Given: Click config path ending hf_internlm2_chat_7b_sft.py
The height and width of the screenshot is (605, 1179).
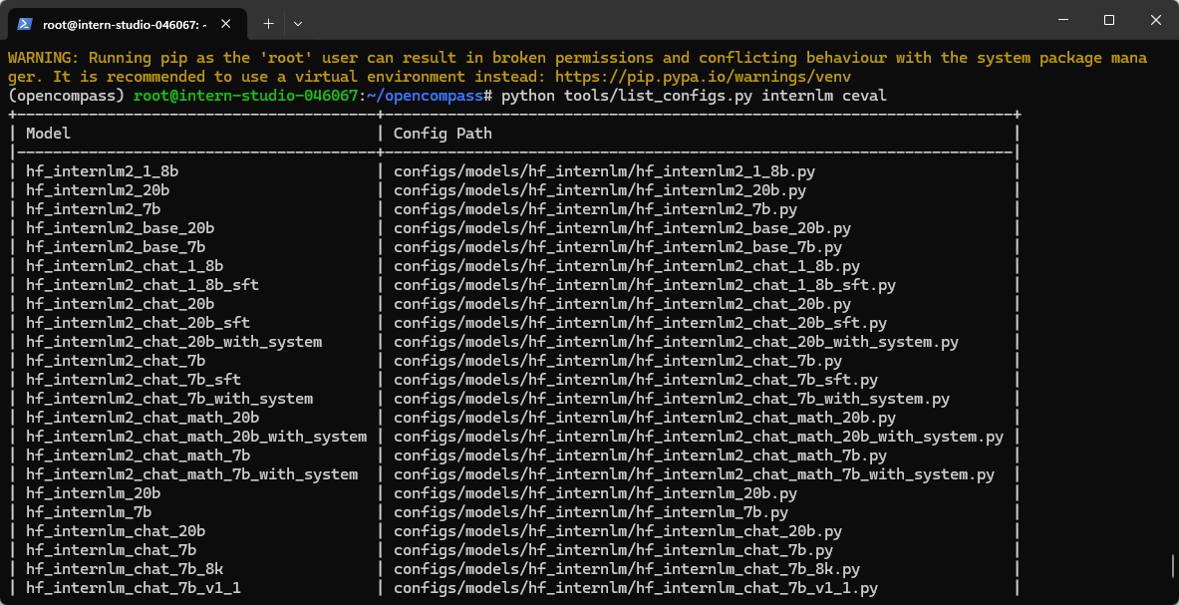Looking at the screenshot, I should [x=636, y=380].
